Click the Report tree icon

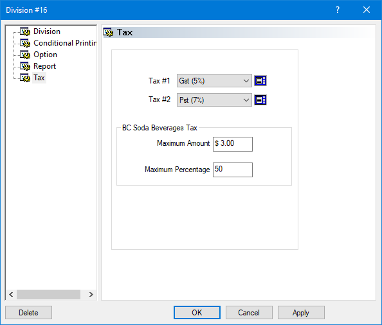(25, 66)
